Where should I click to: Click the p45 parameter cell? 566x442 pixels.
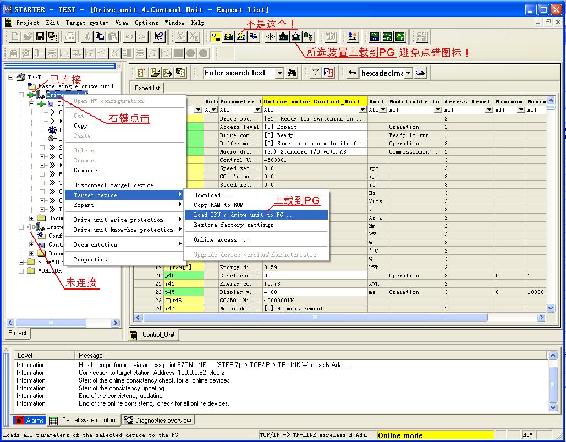click(x=184, y=292)
